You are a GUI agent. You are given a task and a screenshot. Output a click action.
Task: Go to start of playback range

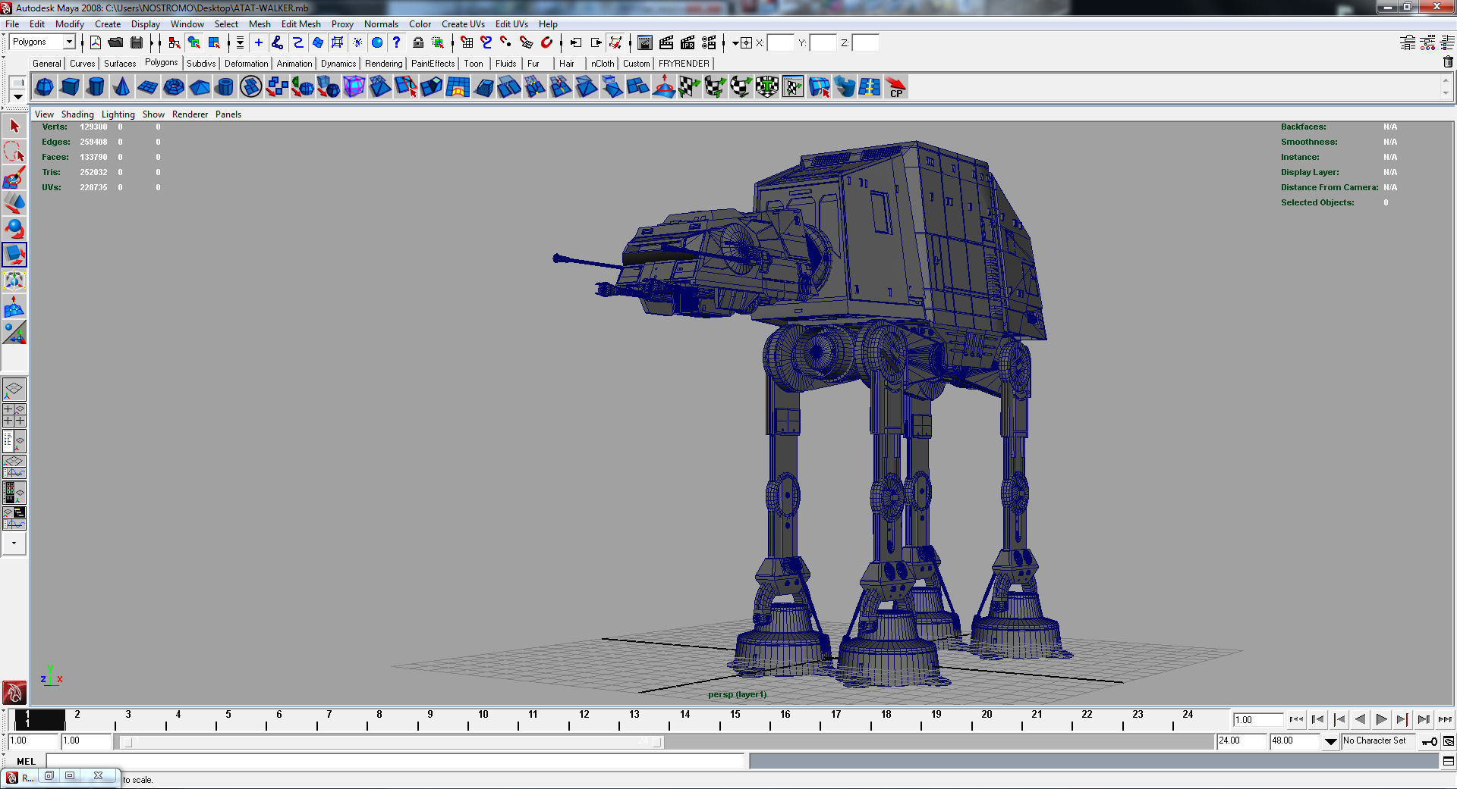pos(1297,720)
